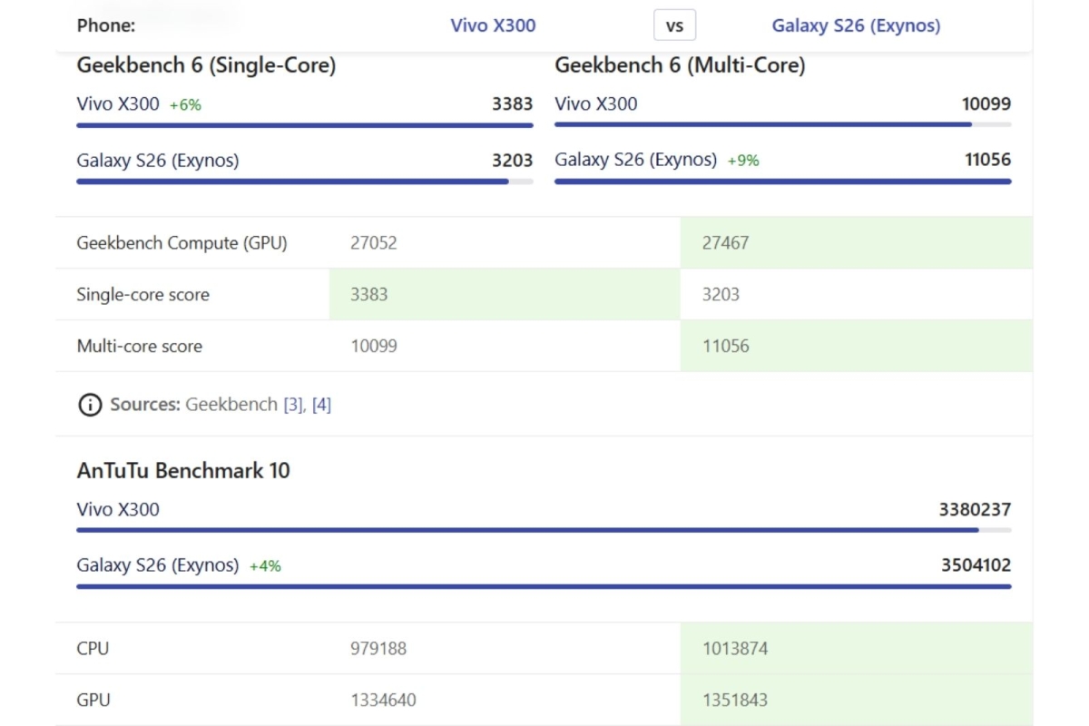
Task: Open Geekbench source reference [3]
Action: pos(292,405)
